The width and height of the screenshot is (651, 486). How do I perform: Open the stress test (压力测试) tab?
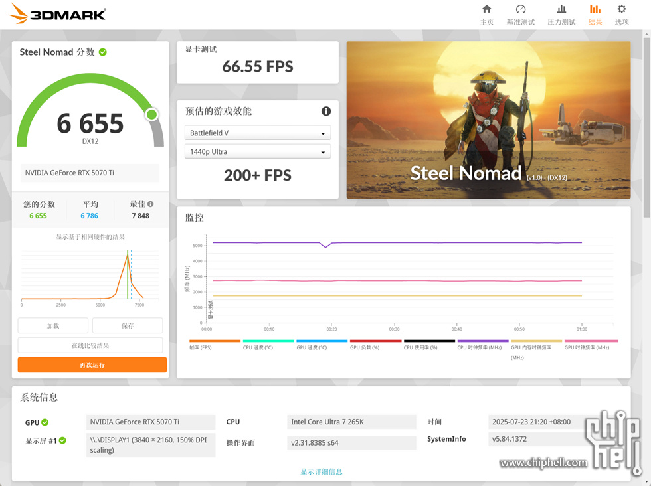pyautogui.click(x=561, y=15)
